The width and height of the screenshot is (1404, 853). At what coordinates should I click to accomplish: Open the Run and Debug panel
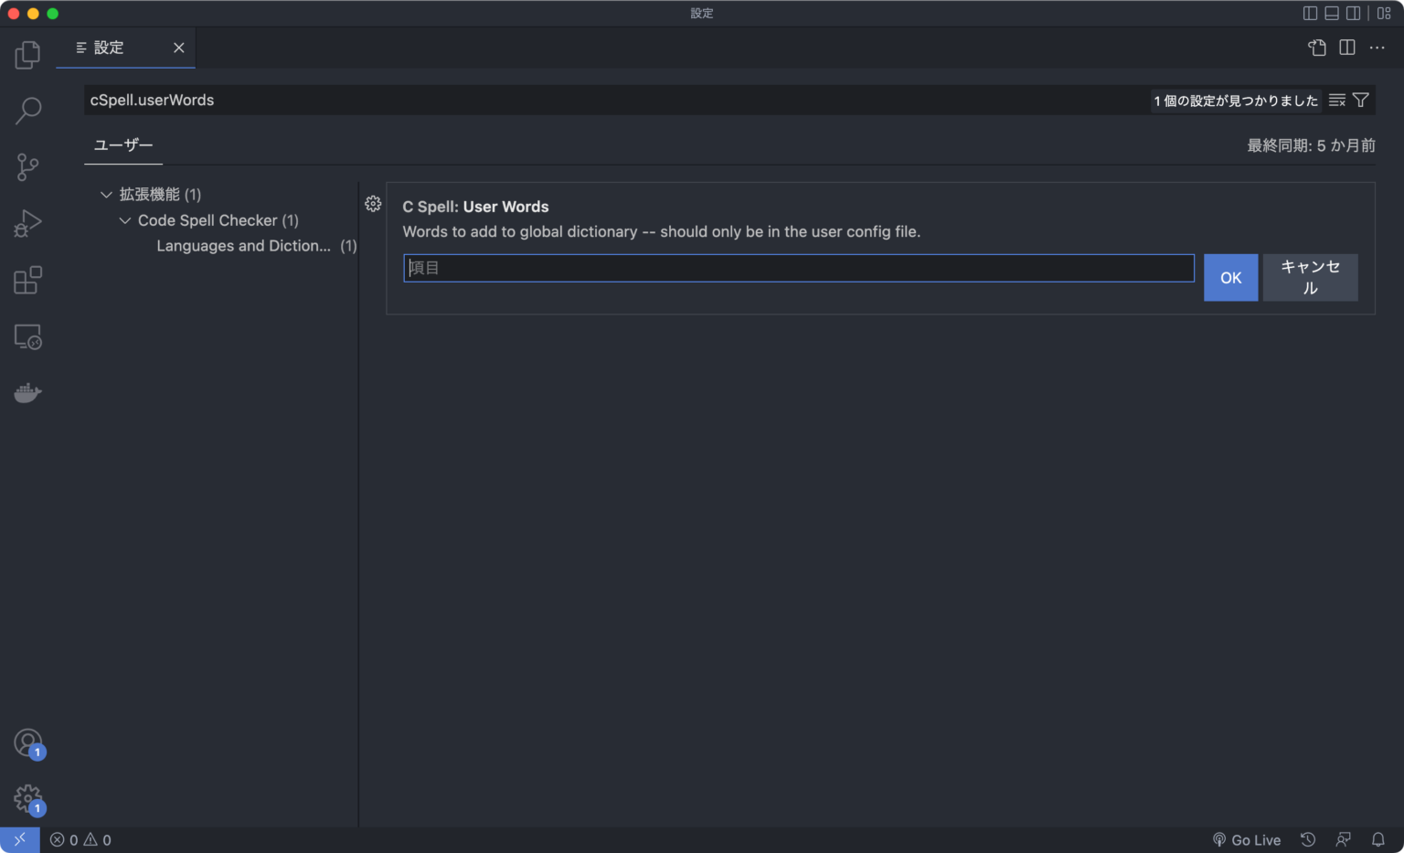click(27, 222)
